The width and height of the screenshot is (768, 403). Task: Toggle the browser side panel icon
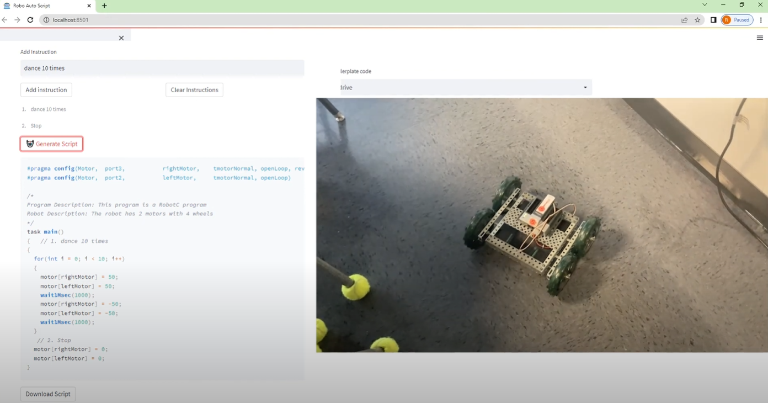(x=713, y=20)
